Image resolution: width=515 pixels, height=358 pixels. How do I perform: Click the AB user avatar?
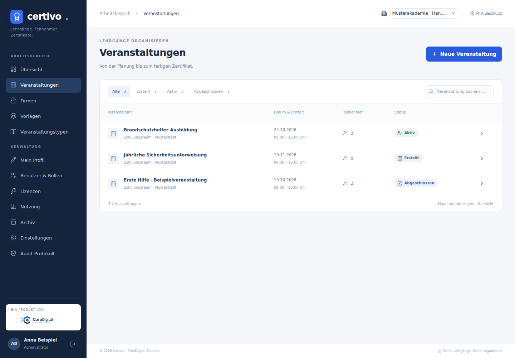(x=14, y=344)
